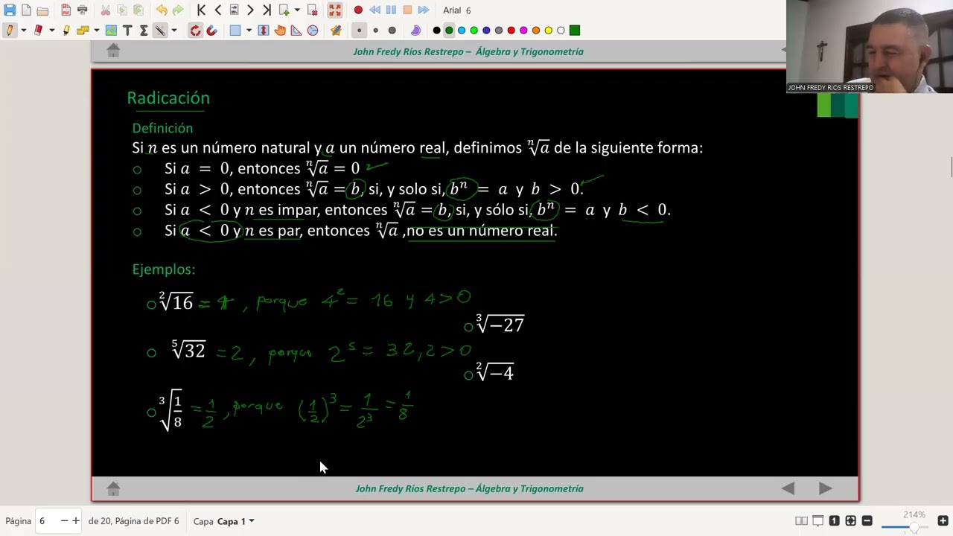Zoom in with plus button
Screen dimensions: 953x536
pos(943,520)
